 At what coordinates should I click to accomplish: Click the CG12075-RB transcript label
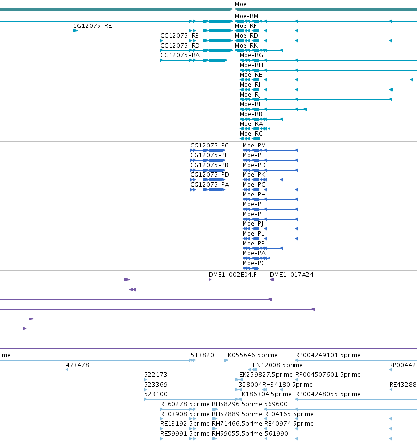coord(179,36)
